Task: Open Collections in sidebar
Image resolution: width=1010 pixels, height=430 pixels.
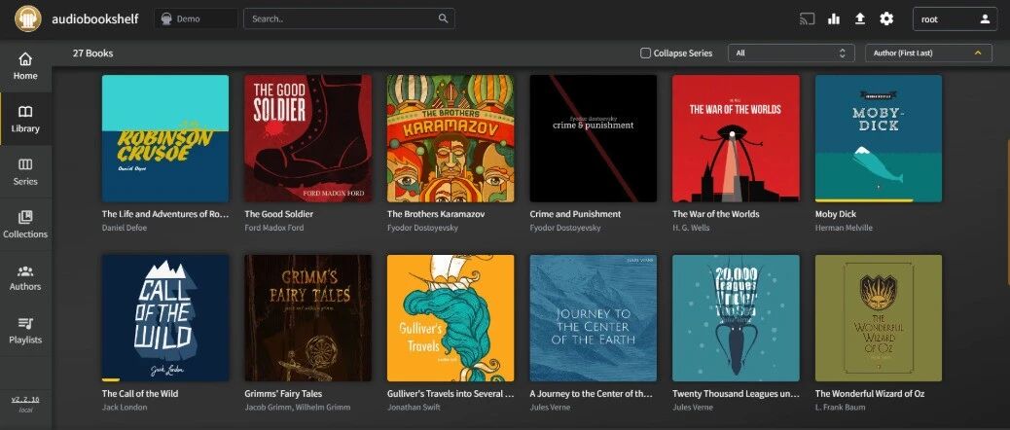Action: pyautogui.click(x=25, y=225)
